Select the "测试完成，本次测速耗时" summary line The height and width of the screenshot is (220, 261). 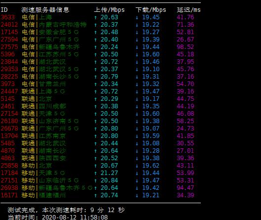(x=66, y=210)
